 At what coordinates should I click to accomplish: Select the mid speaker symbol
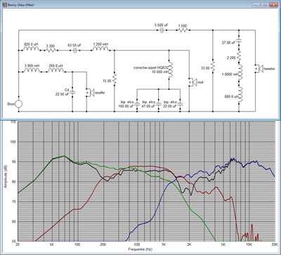[192, 82]
